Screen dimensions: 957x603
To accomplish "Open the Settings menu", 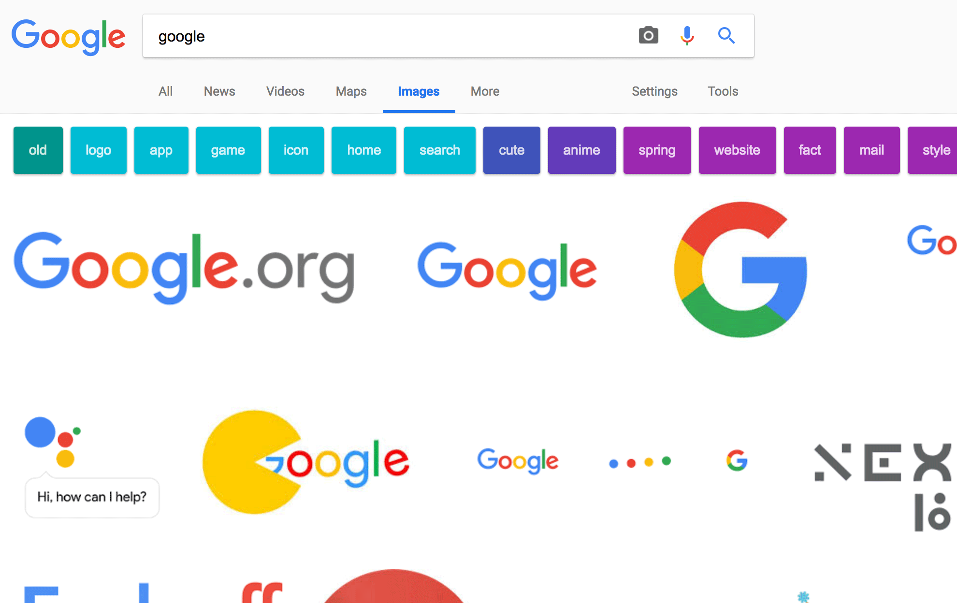I will click(654, 91).
